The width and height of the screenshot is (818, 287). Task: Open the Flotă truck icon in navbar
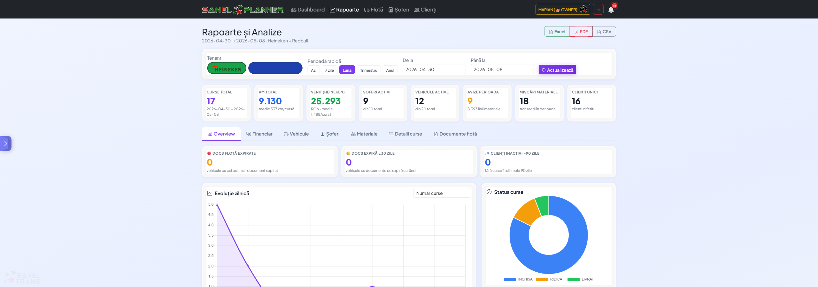click(x=367, y=10)
